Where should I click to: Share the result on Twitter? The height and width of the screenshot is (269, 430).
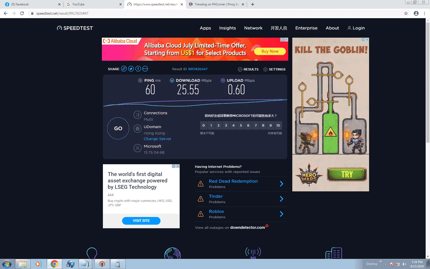(131, 69)
